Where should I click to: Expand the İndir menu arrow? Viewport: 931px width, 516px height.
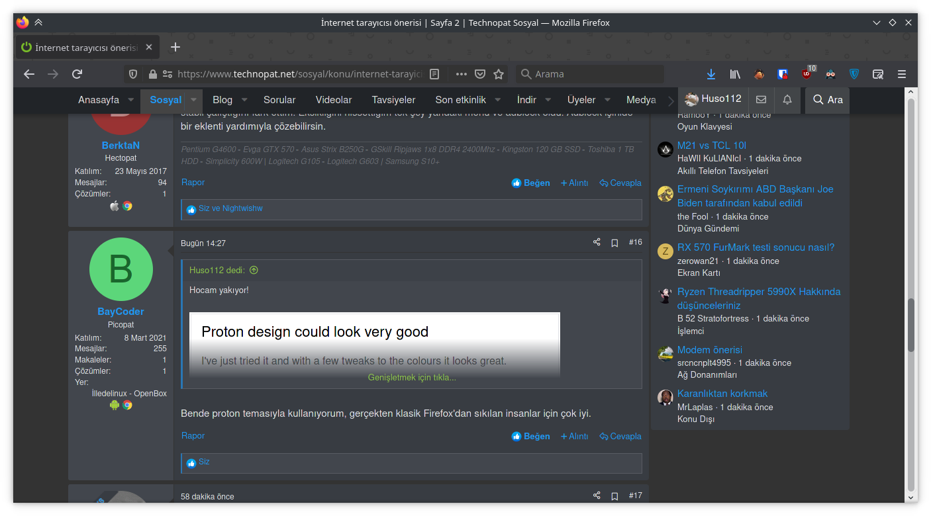(x=548, y=100)
